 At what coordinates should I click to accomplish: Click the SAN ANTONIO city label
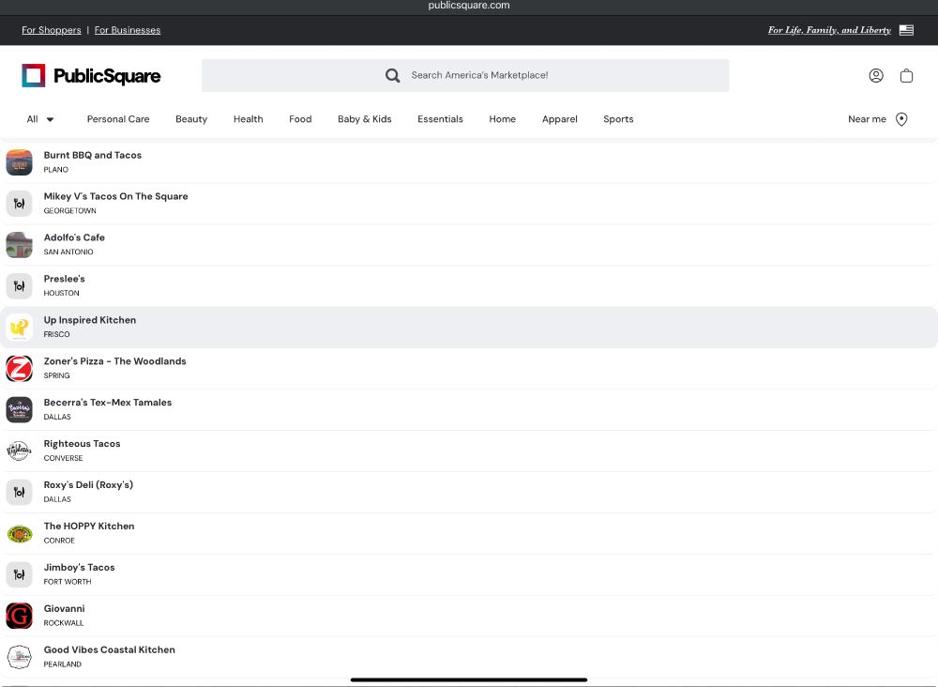(x=68, y=252)
